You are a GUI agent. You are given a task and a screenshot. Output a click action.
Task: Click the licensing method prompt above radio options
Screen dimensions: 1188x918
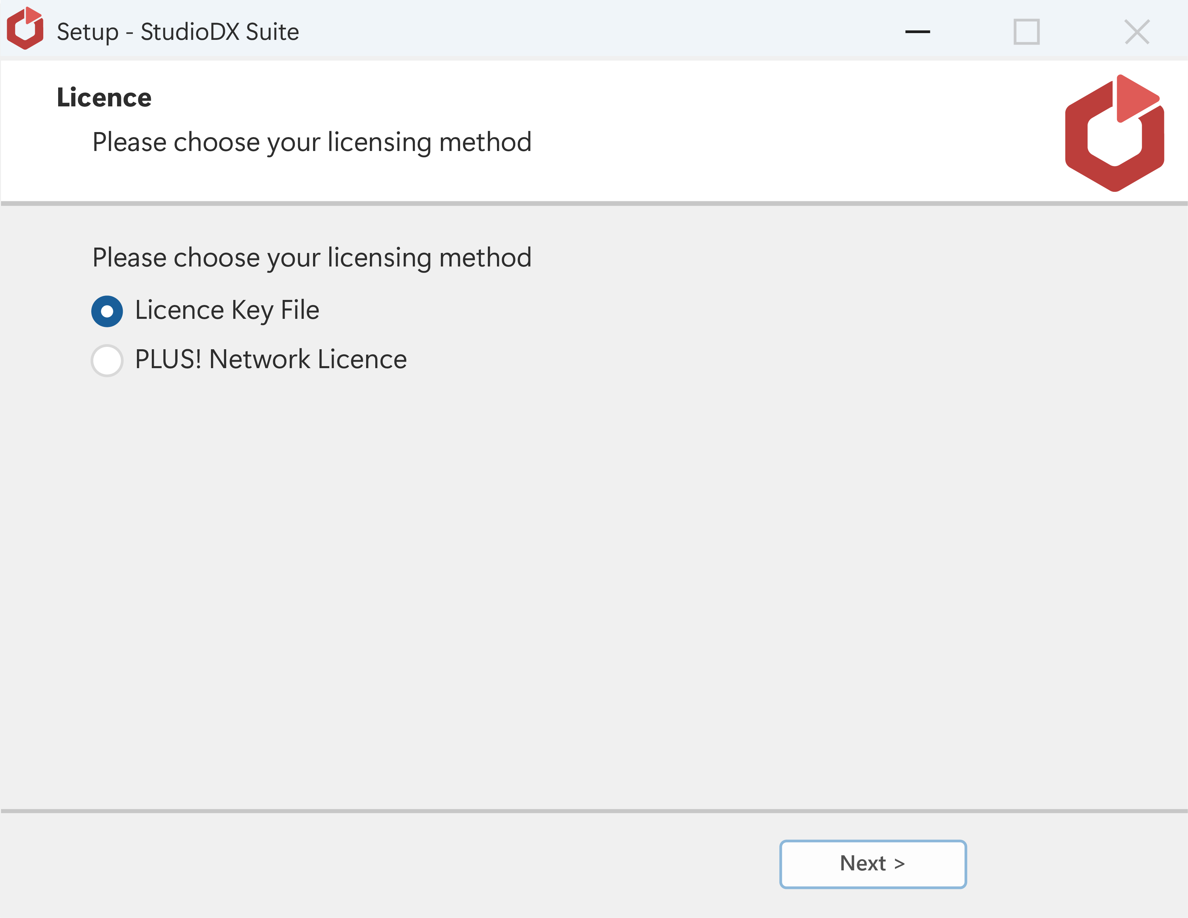click(x=312, y=258)
